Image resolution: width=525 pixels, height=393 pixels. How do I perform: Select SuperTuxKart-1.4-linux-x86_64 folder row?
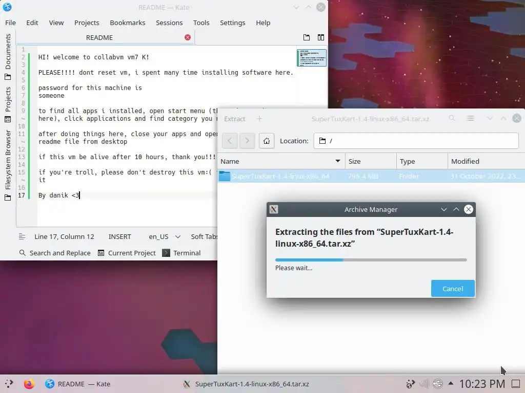pos(371,176)
